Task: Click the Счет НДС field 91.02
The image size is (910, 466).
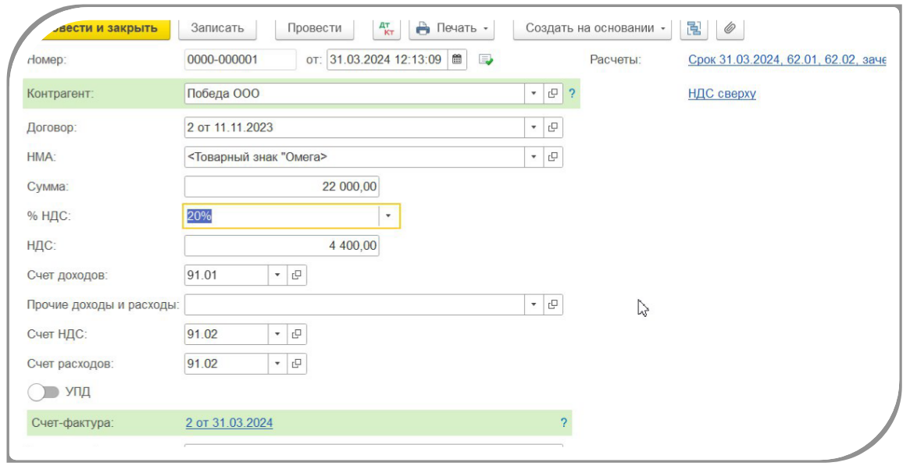Action: (x=226, y=334)
